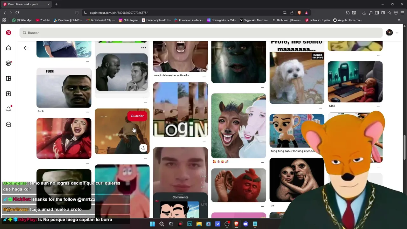407x229 pixels.
Task: Open messages chat bubble icon
Action: [x=9, y=124]
